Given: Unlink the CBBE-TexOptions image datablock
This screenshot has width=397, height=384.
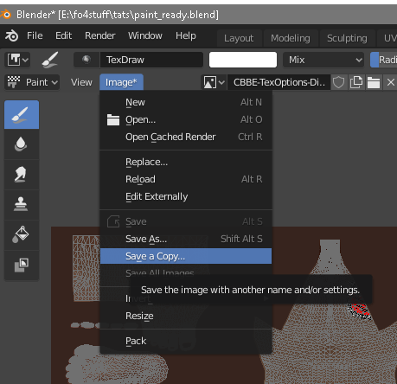Looking at the screenshot, I should click(391, 82).
